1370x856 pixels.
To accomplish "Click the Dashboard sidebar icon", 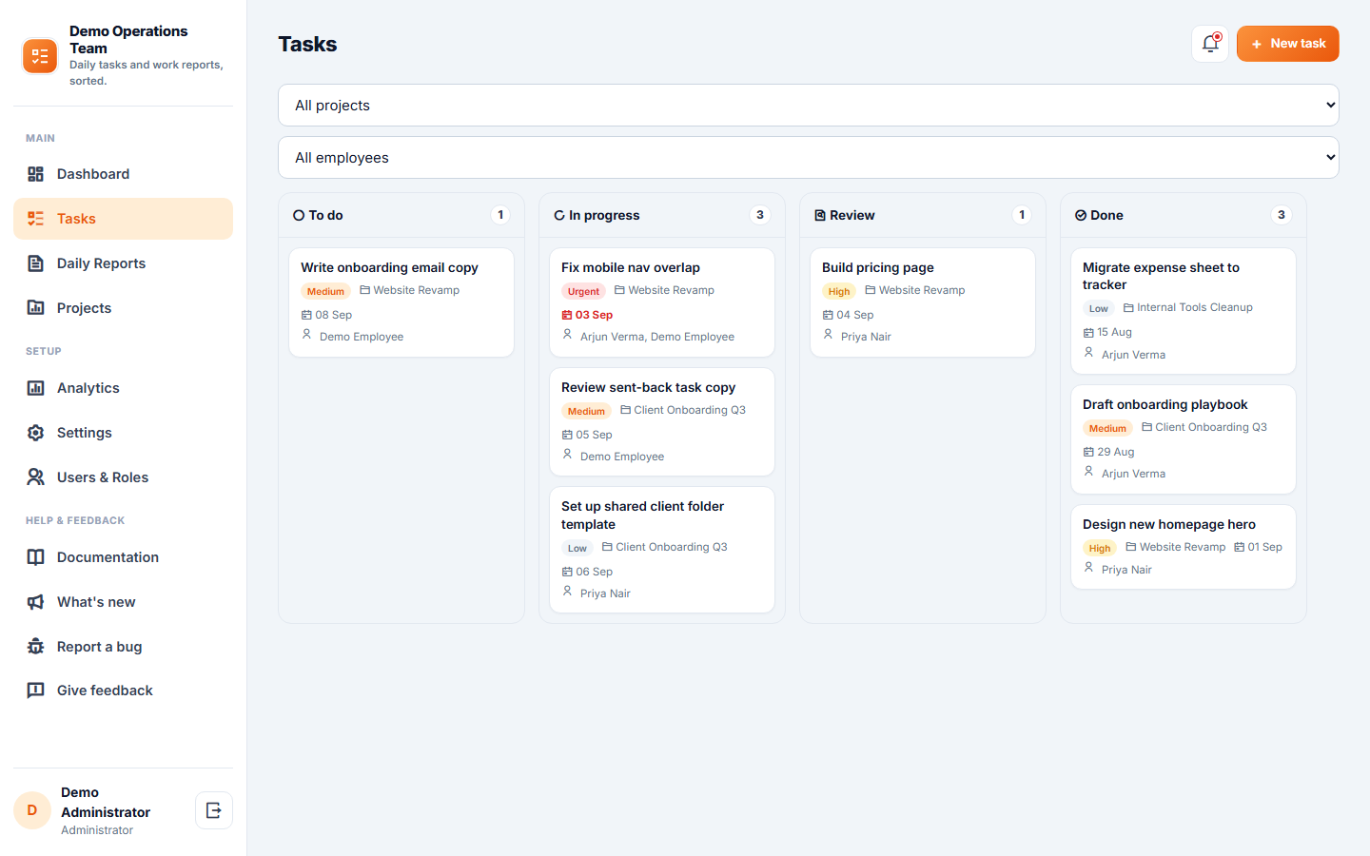I will point(35,174).
